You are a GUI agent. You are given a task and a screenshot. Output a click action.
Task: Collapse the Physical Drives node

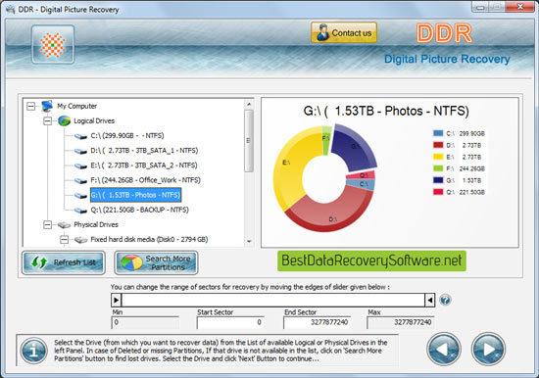click(x=47, y=224)
